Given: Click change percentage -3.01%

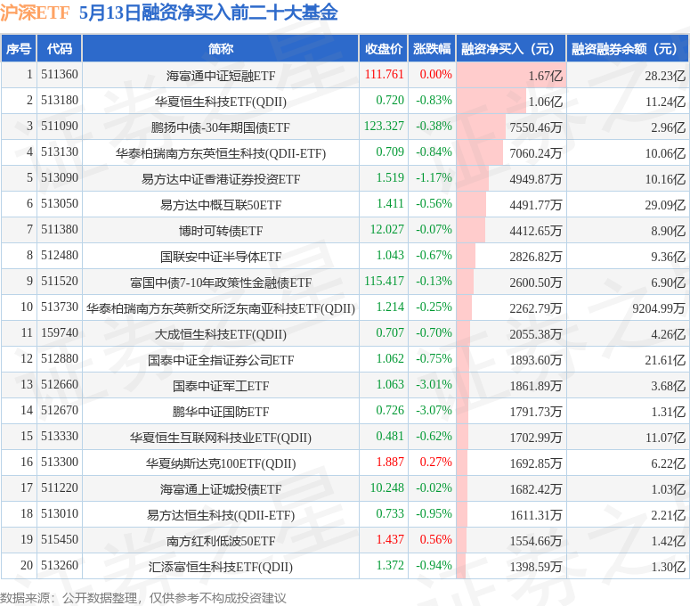Looking at the screenshot, I should click(434, 384).
